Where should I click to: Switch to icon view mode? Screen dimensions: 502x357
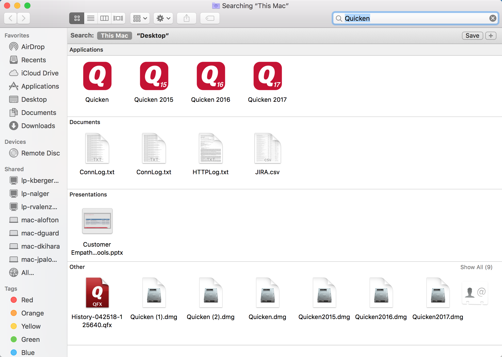(77, 18)
